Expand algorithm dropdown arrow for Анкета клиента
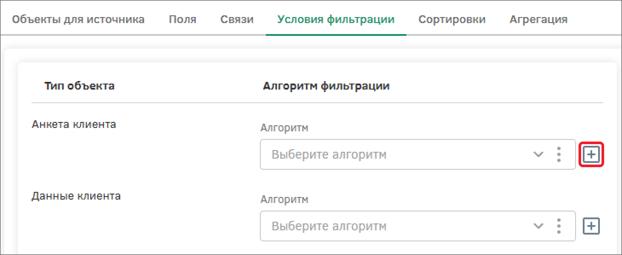The image size is (622, 255). pyautogui.click(x=538, y=154)
